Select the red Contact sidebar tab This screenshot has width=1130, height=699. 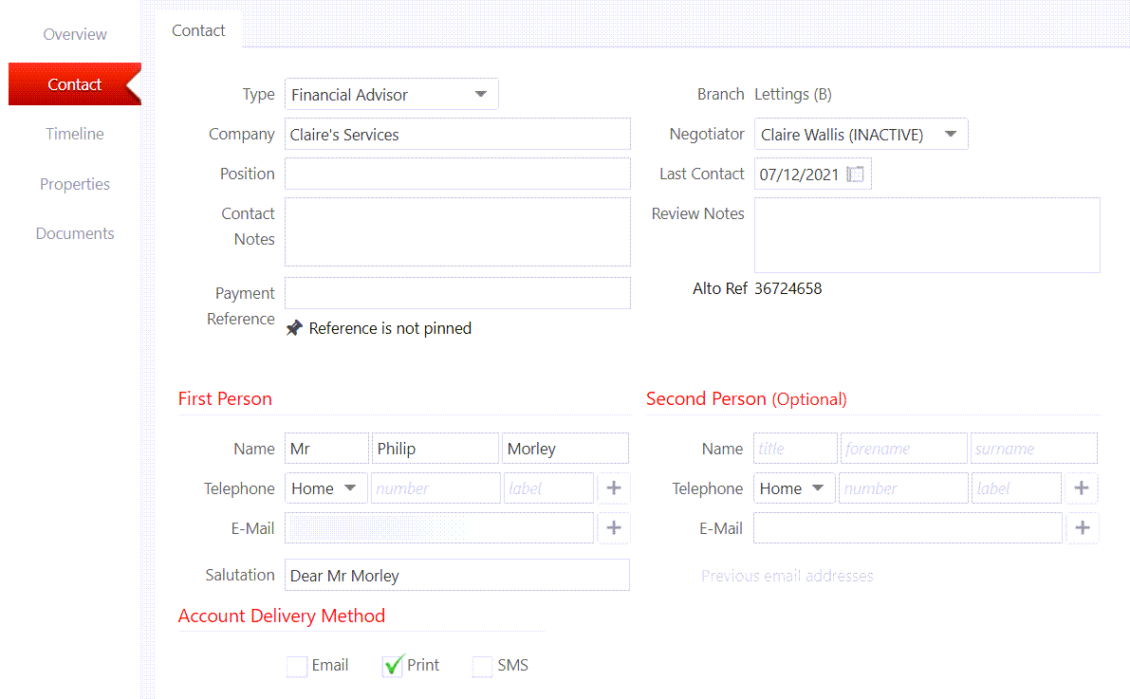(x=75, y=84)
